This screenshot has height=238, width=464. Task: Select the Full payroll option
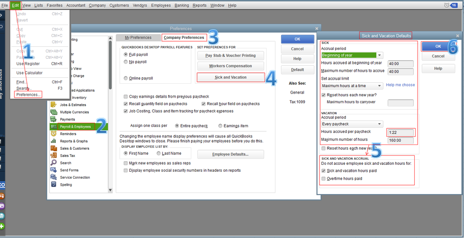tap(126, 55)
